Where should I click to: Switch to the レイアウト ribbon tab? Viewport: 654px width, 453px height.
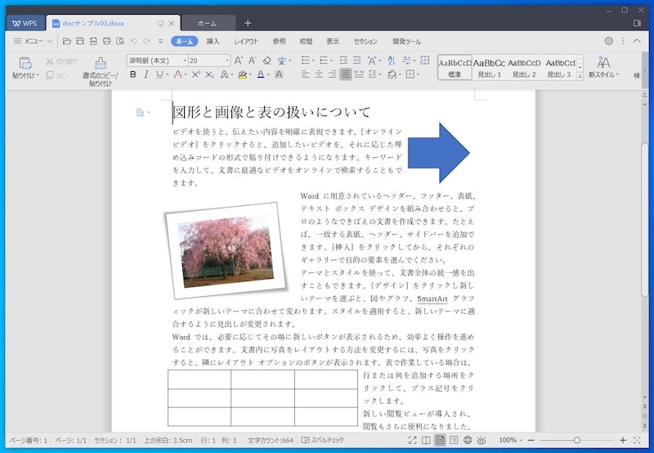(x=245, y=41)
